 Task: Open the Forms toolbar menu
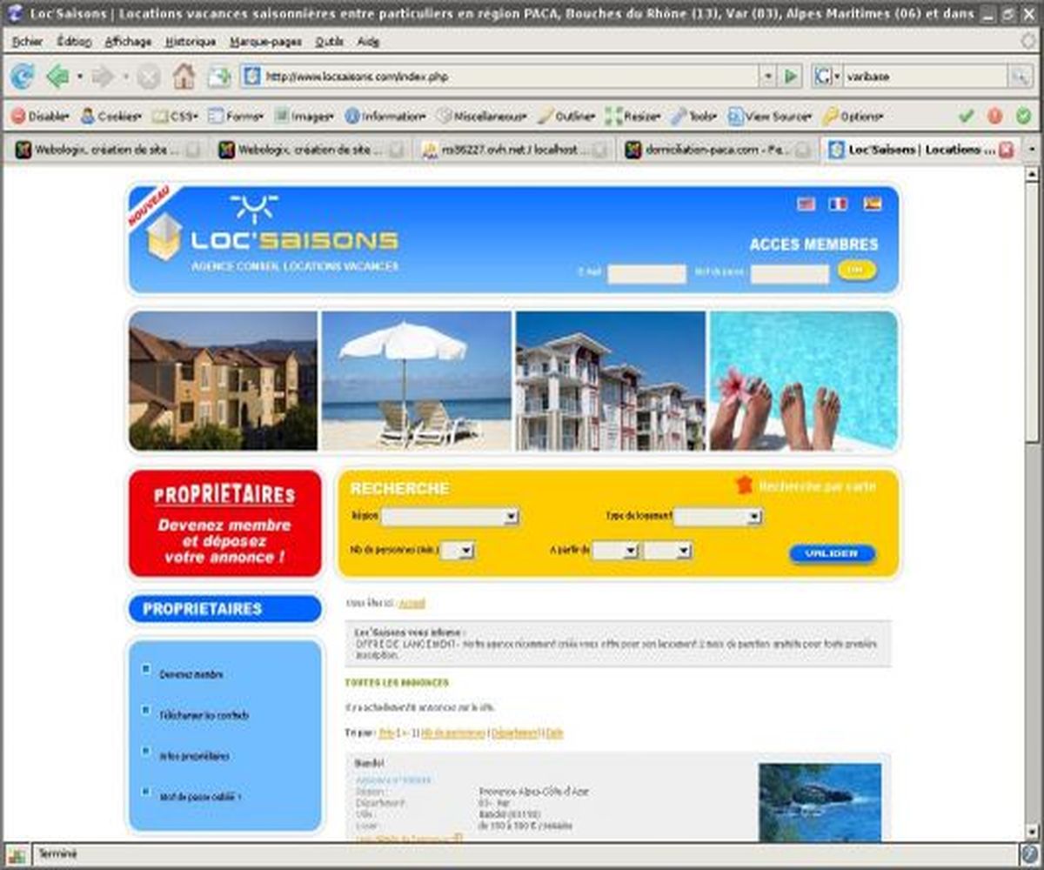click(237, 116)
